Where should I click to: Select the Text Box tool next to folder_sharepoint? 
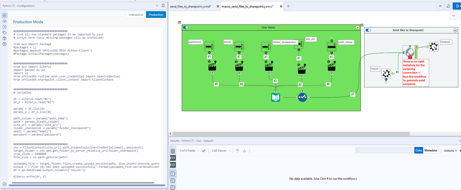(266, 47)
